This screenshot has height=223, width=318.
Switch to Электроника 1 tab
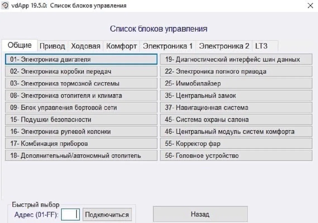[x=168, y=46]
